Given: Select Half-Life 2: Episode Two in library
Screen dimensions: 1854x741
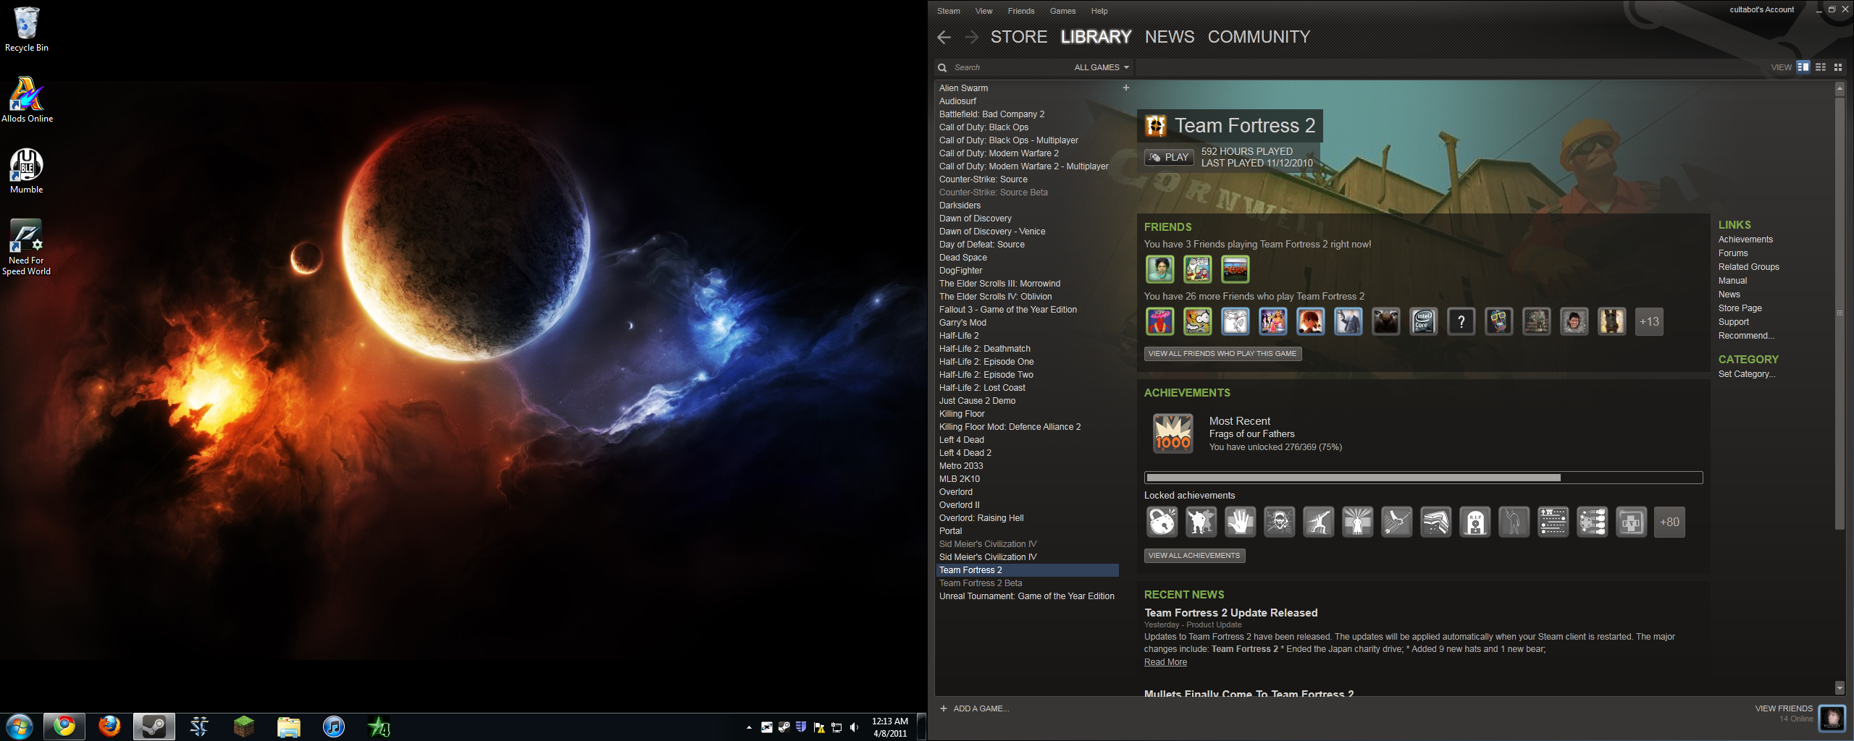Looking at the screenshot, I should [x=986, y=374].
